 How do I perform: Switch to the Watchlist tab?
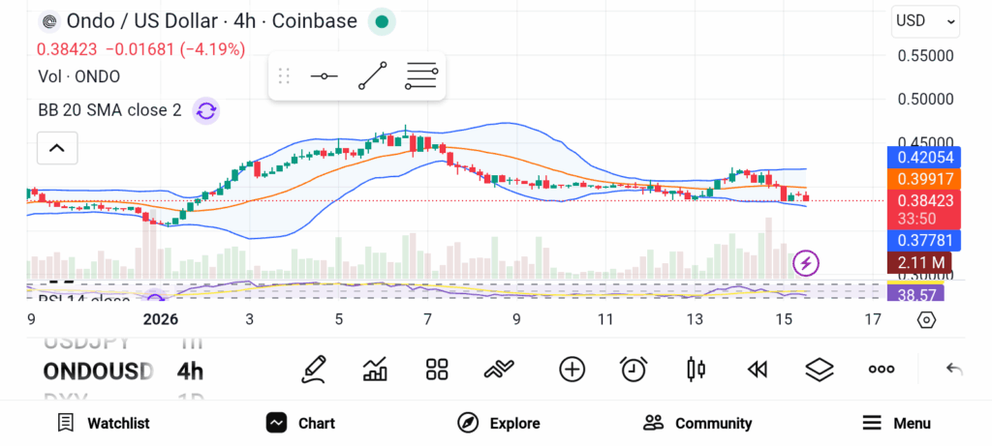[x=104, y=423]
